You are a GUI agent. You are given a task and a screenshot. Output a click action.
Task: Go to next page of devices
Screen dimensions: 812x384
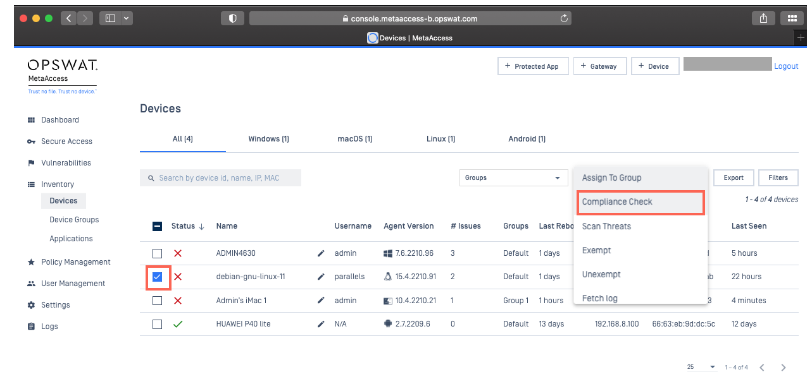click(784, 368)
